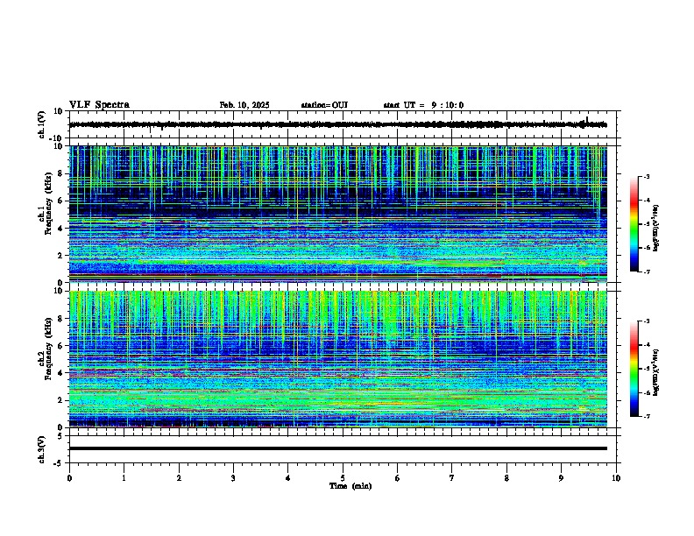Click the 'VLF Spectra' title text

point(99,105)
